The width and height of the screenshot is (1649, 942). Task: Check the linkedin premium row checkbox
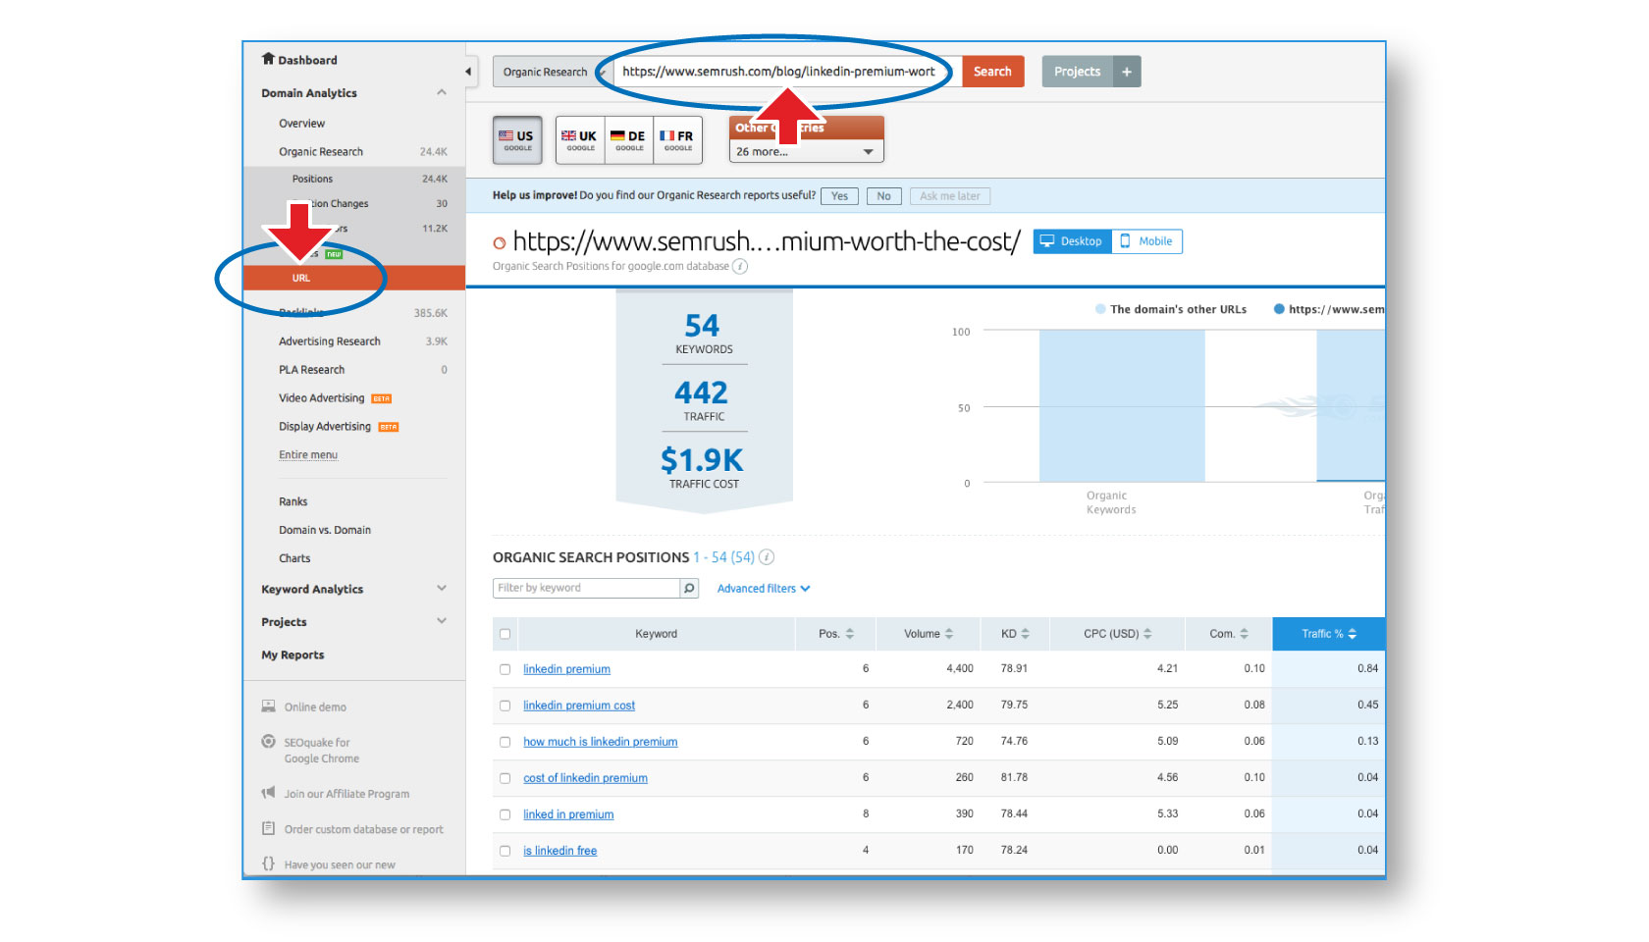505,669
